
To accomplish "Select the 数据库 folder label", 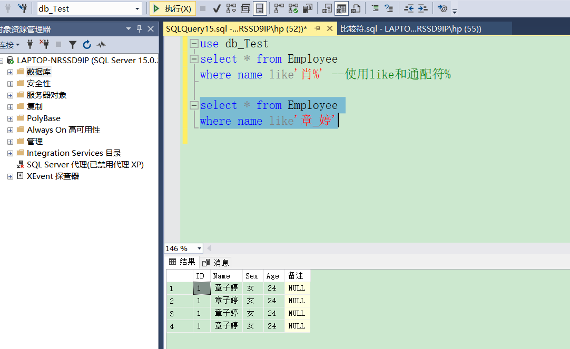I will (x=38, y=72).
